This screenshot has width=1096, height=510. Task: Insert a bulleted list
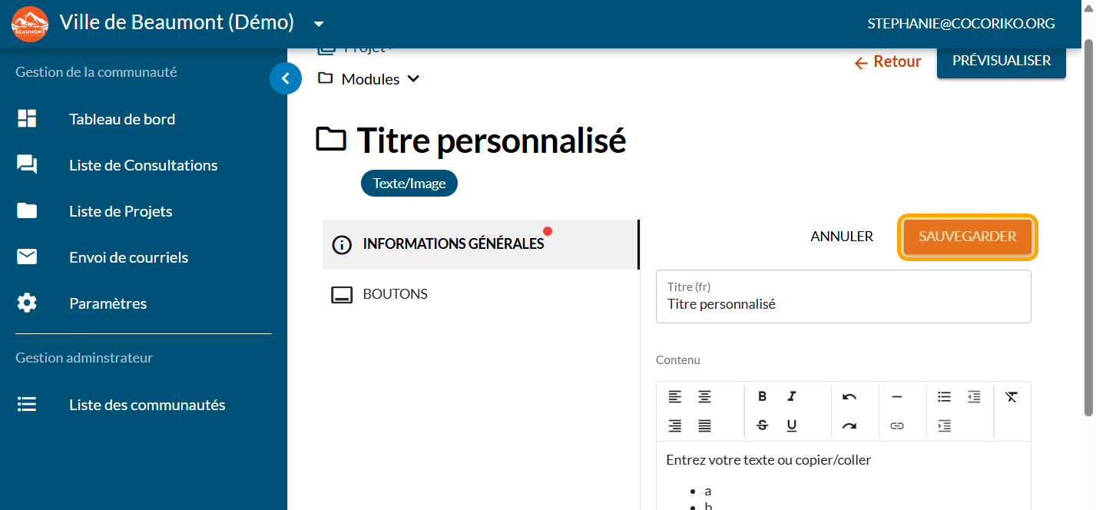coord(944,396)
